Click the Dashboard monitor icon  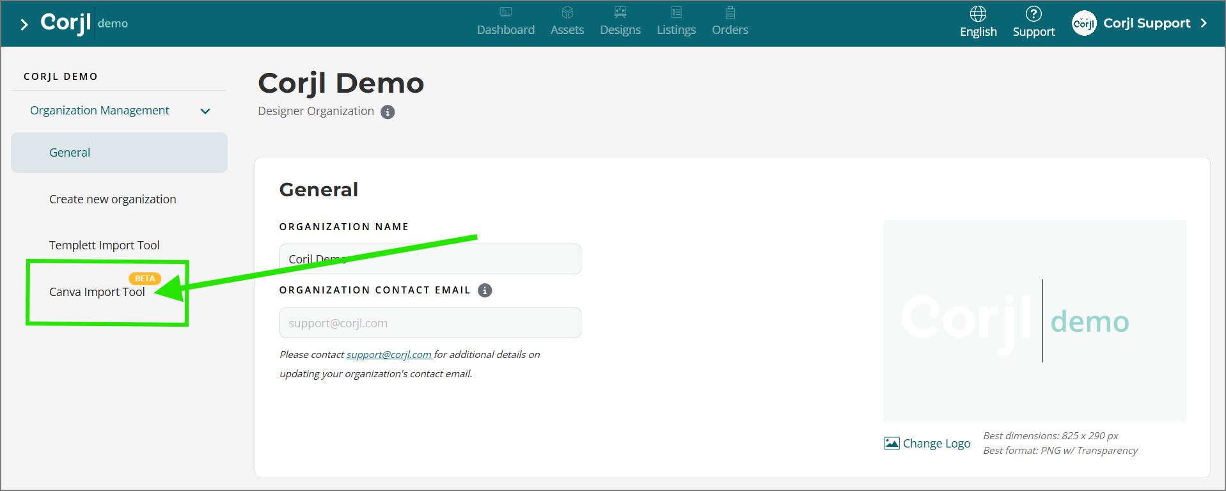(x=505, y=12)
